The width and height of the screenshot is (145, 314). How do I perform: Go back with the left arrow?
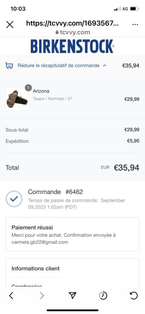[11, 296]
